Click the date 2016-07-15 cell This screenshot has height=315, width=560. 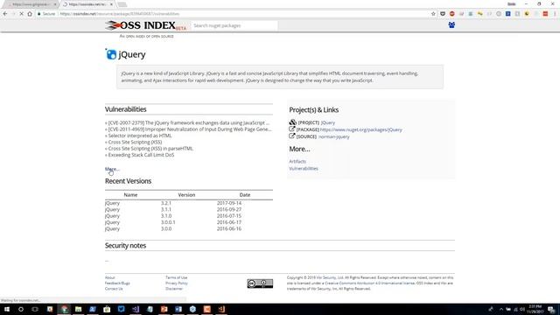click(x=229, y=216)
